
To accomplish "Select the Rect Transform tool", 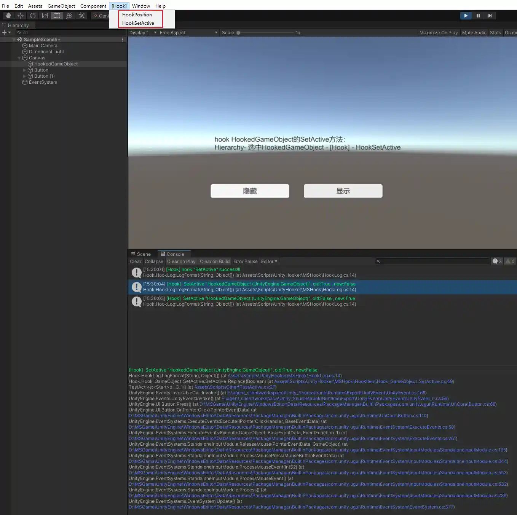I will click(57, 16).
